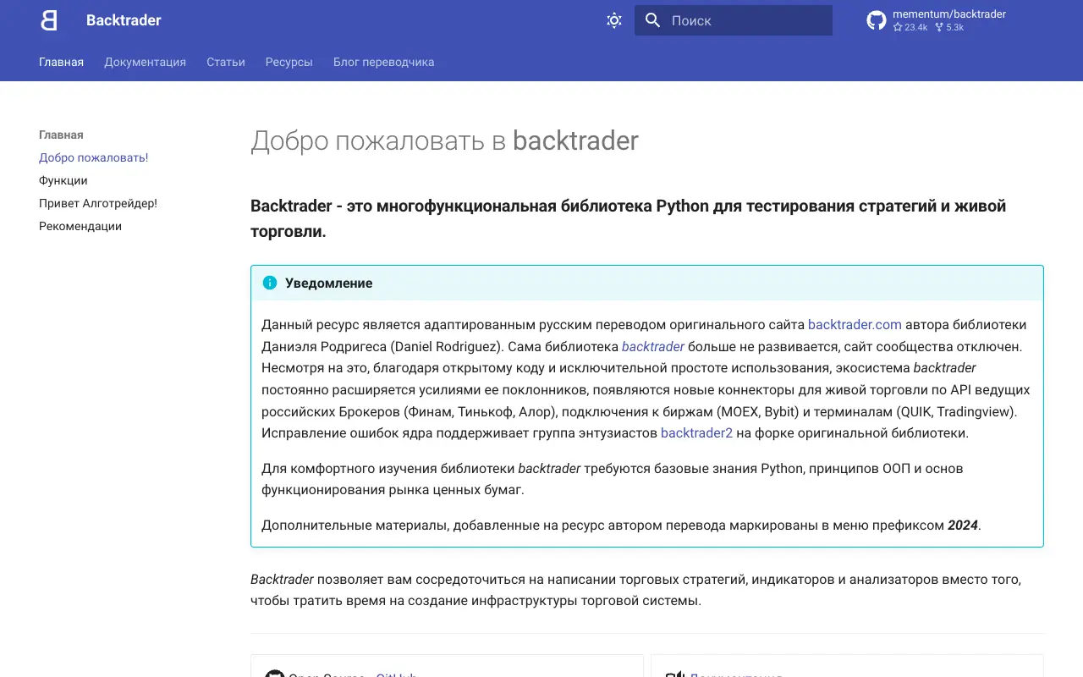The height and width of the screenshot is (677, 1083).
Task: Focus the Поиск search field
Action: coord(734,20)
